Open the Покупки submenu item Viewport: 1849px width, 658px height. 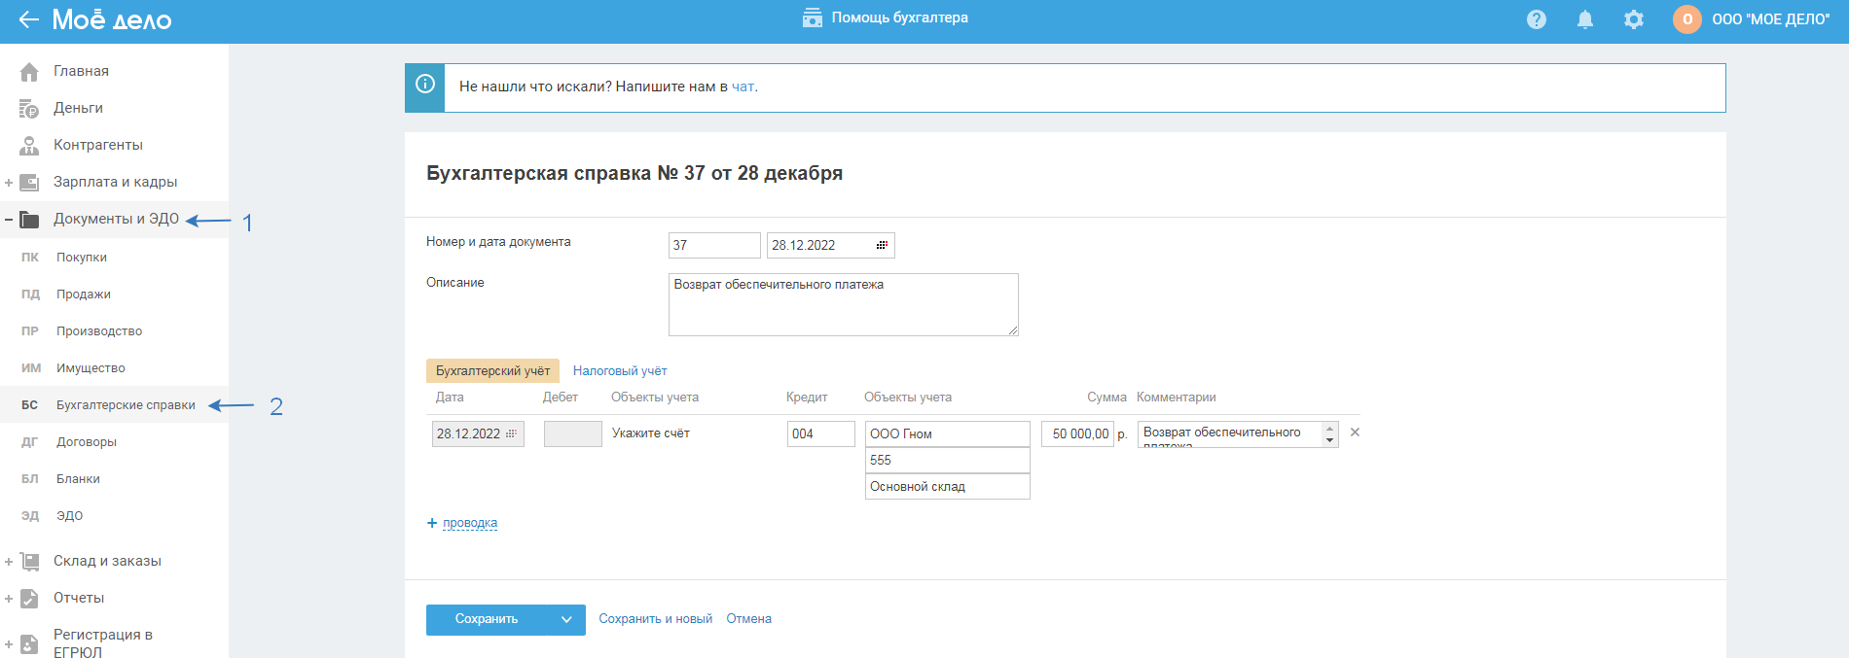[x=82, y=258]
